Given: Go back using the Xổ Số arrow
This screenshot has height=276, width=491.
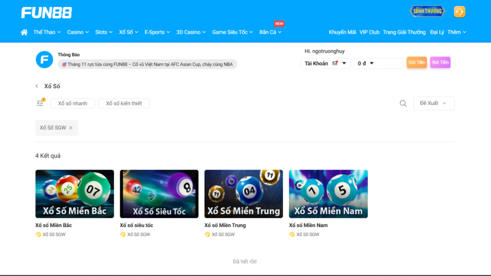Looking at the screenshot, I should [37, 86].
